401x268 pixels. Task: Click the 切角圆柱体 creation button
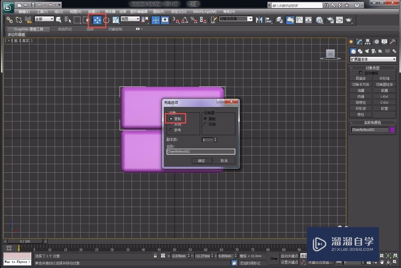click(385, 84)
